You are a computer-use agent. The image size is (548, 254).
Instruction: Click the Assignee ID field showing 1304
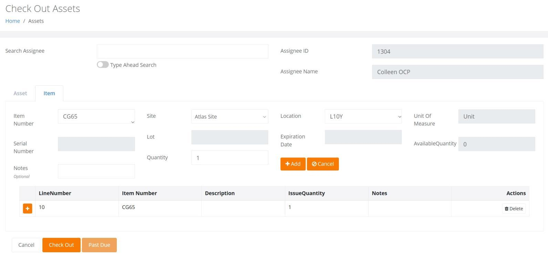pyautogui.click(x=457, y=51)
